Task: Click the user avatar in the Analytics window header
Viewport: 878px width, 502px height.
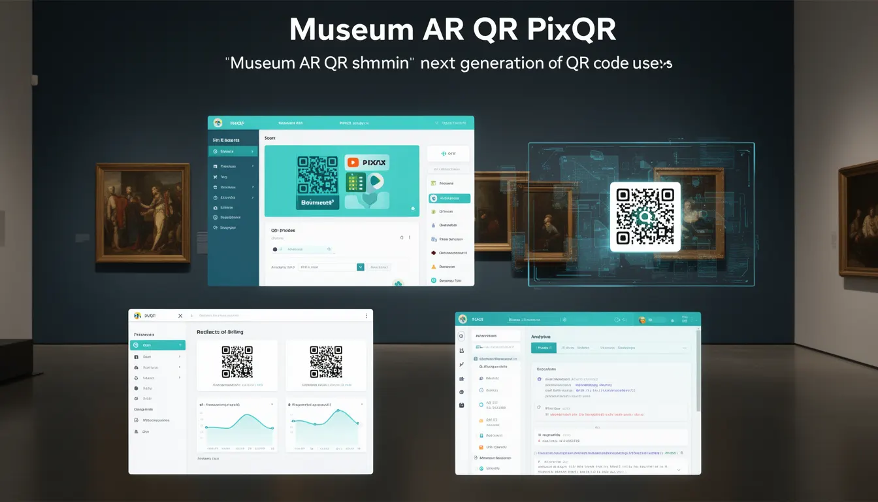Action: 642,320
